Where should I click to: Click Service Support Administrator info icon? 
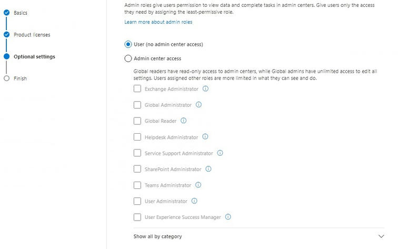(220, 153)
